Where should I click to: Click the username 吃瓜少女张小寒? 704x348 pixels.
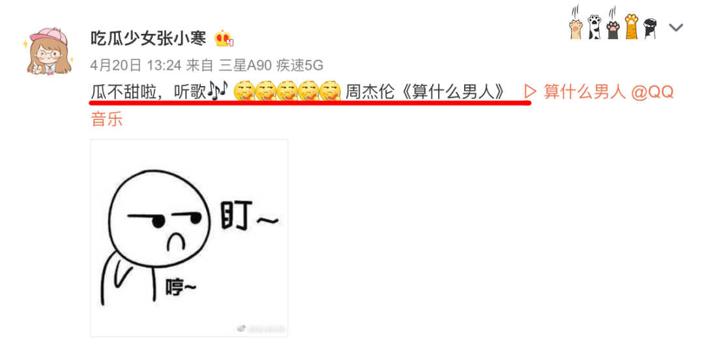coord(149,39)
